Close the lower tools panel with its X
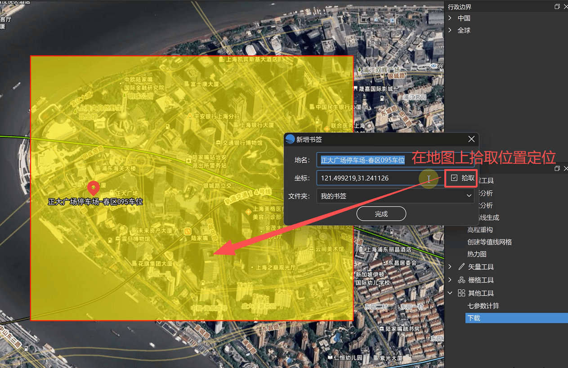This screenshot has height=368, width=568. click(566, 168)
